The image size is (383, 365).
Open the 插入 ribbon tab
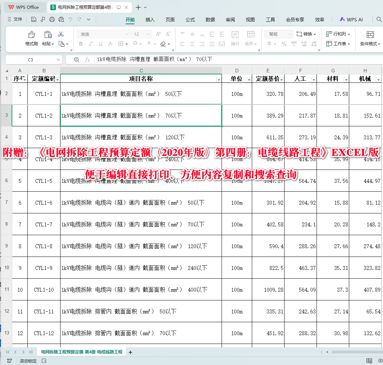point(150,20)
